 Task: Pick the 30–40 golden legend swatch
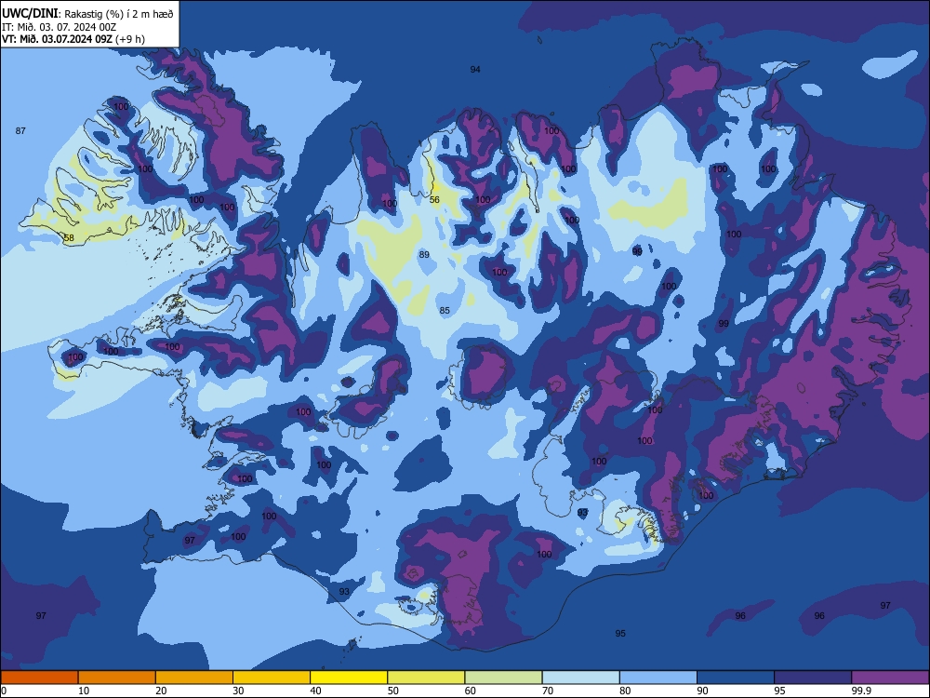pos(272,678)
